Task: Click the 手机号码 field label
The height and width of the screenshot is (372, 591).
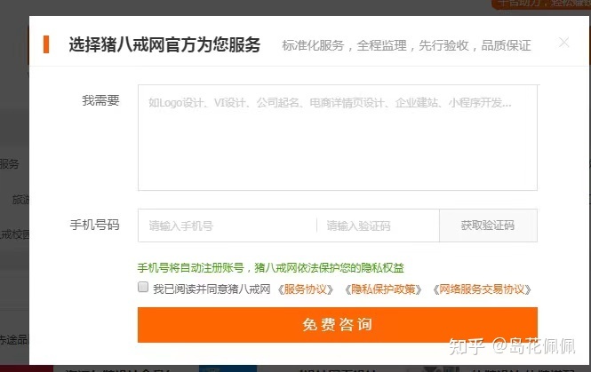Action: click(x=94, y=225)
